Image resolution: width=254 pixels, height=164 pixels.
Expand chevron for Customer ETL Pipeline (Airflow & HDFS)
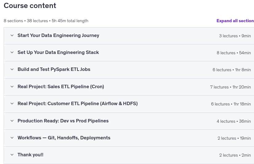pos(12,104)
